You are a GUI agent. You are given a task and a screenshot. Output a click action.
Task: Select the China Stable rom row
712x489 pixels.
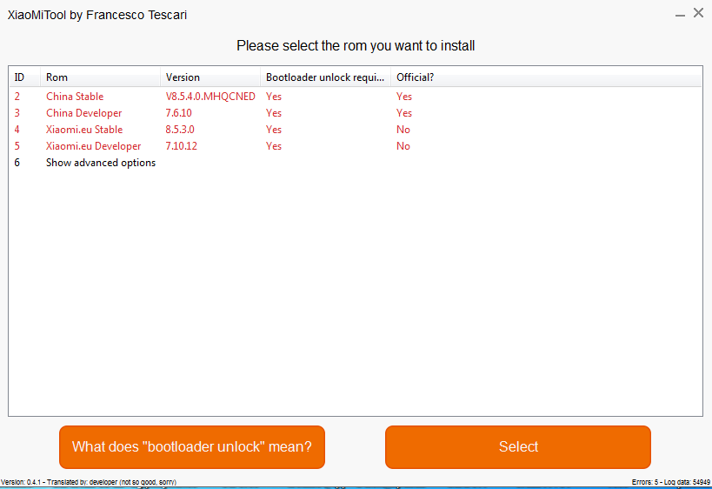tap(356, 97)
